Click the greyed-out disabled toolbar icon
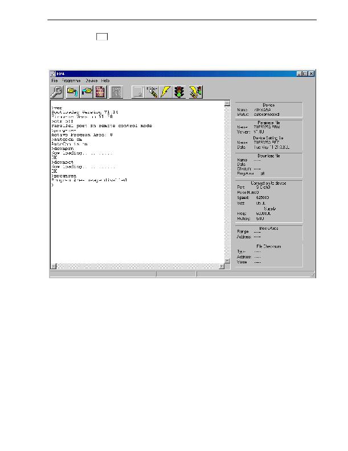 click(116, 92)
